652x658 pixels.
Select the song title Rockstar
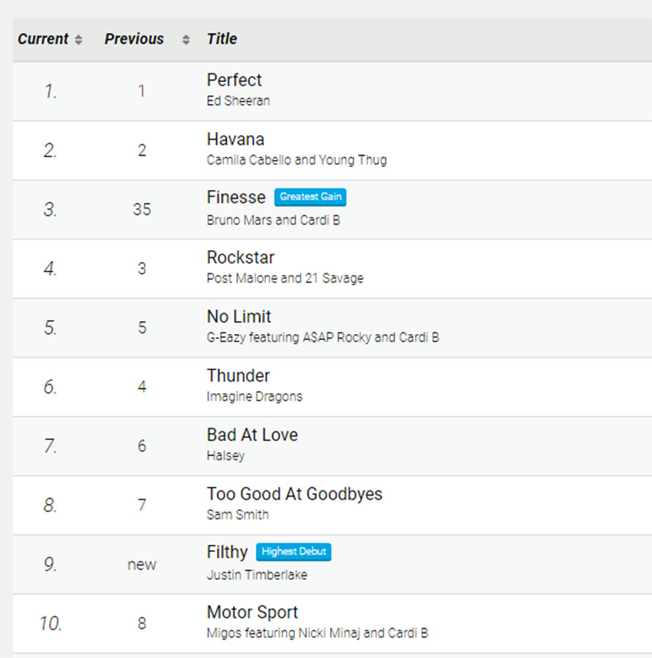(x=240, y=257)
